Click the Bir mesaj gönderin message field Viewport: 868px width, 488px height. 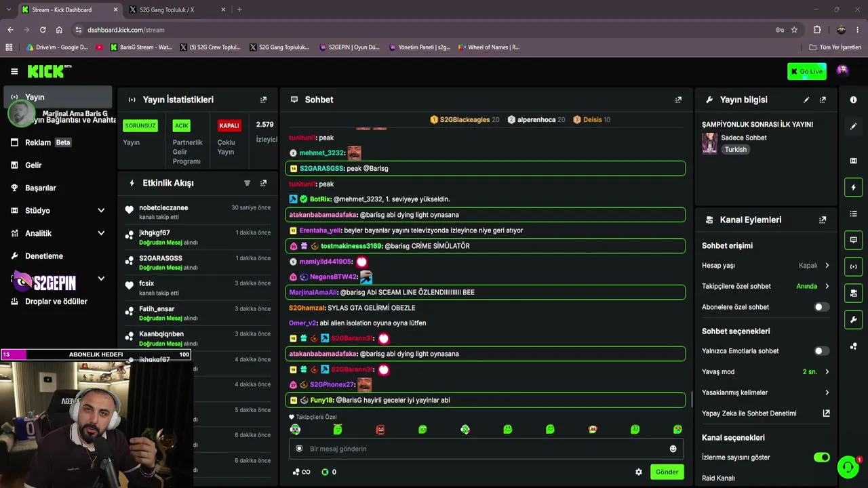[485, 449]
